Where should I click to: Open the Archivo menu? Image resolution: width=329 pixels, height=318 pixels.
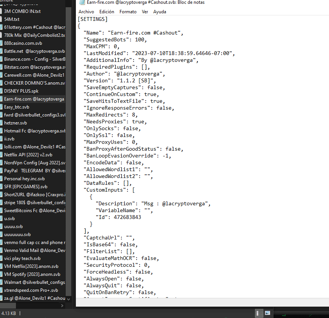tap(86, 12)
